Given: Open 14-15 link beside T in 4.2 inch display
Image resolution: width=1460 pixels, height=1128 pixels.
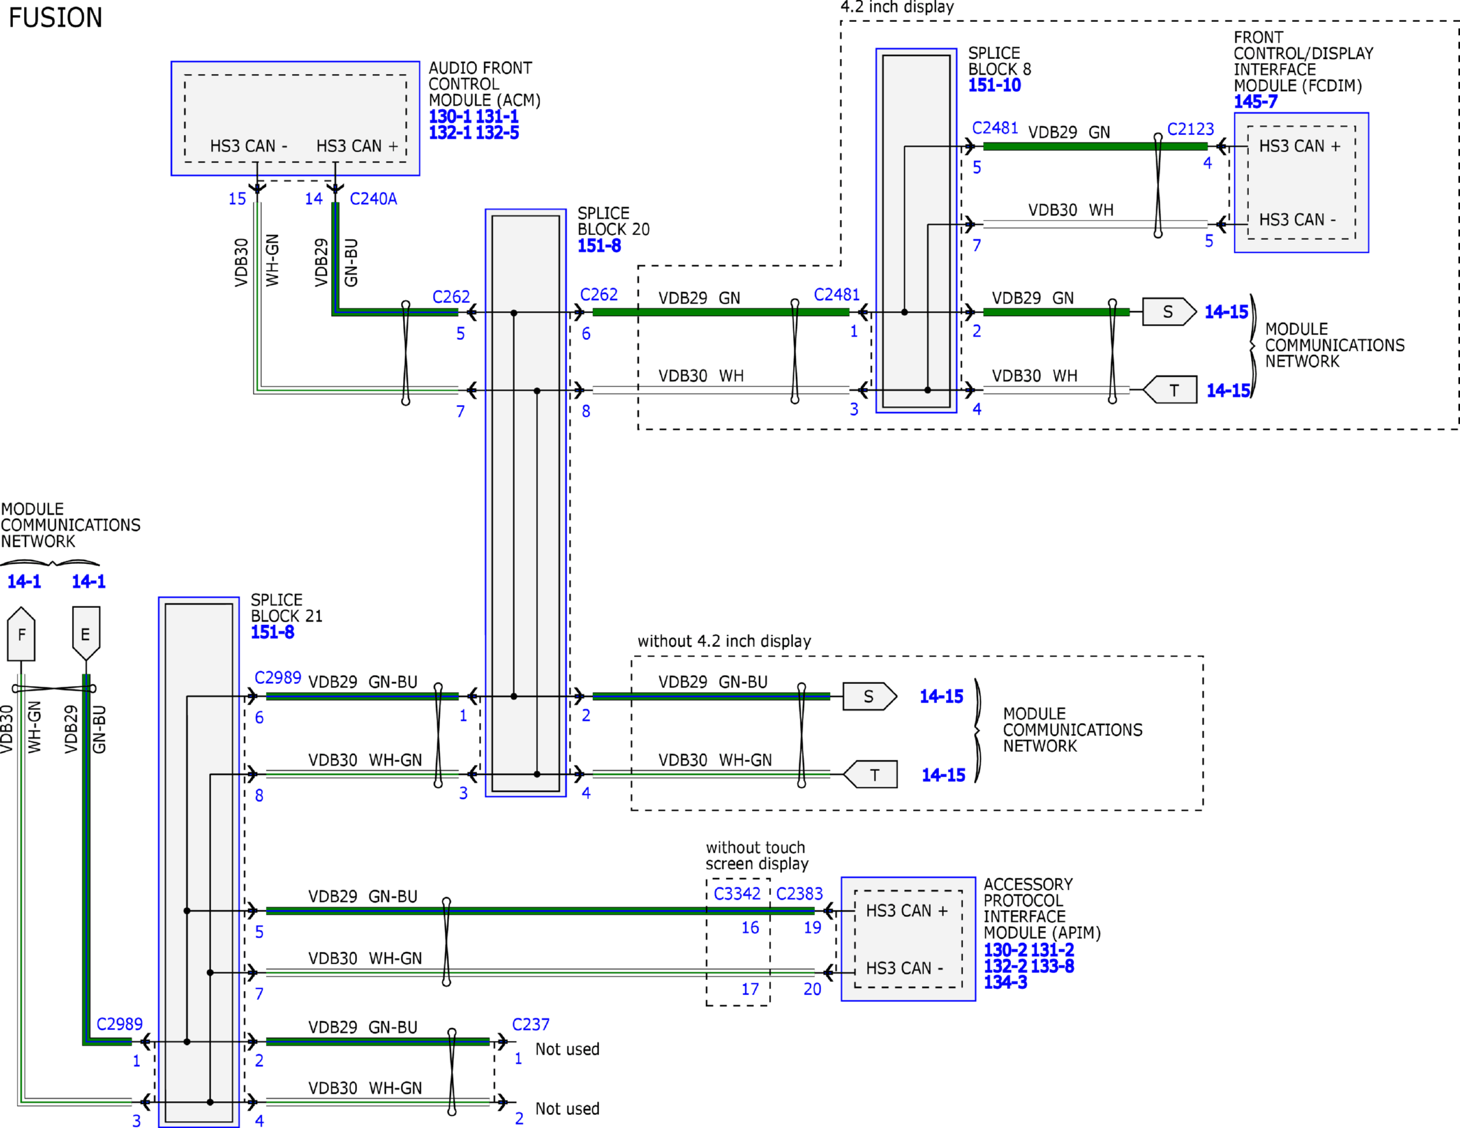Looking at the screenshot, I should (1228, 391).
